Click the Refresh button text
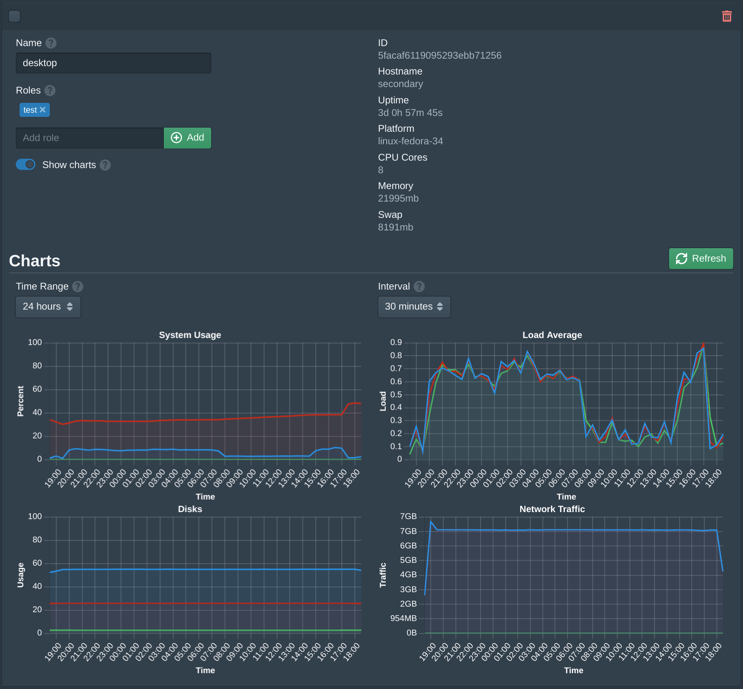The width and height of the screenshot is (743, 689). tap(709, 259)
